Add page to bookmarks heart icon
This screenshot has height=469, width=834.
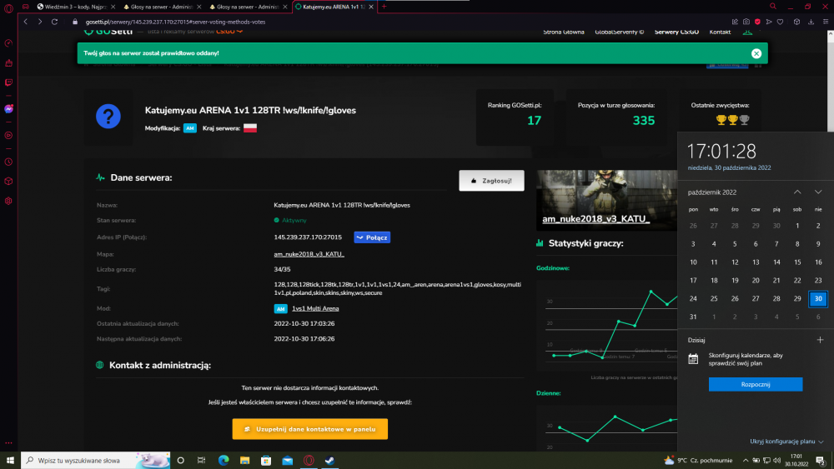point(781,22)
